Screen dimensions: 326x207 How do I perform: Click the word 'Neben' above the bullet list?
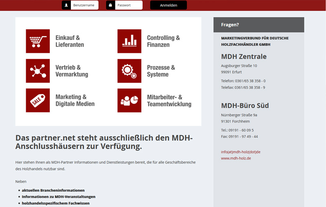[x=21, y=181]
